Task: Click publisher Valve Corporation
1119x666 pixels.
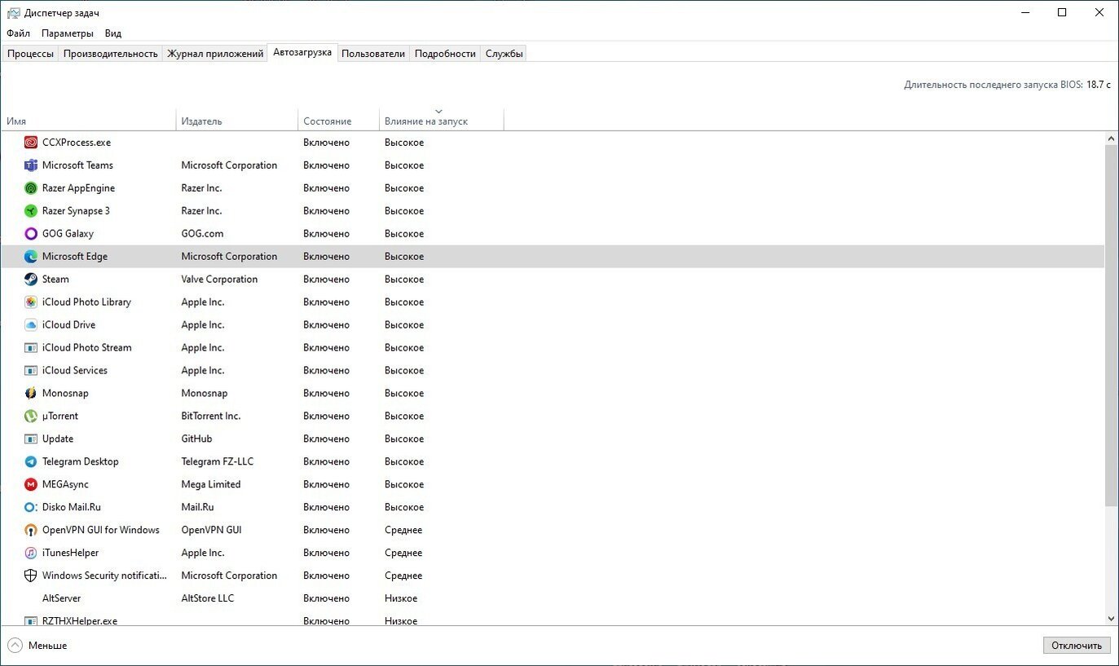Action: click(x=219, y=279)
